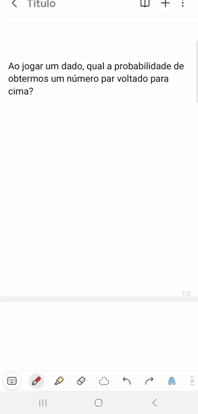The image size is (198, 414).
Task: Activate the Lasso selection tool
Action: pos(104,381)
